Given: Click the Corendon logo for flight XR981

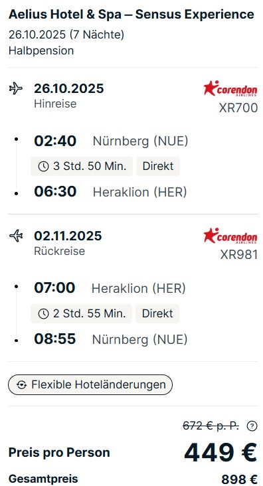Looking at the screenshot, I should pos(230,236).
